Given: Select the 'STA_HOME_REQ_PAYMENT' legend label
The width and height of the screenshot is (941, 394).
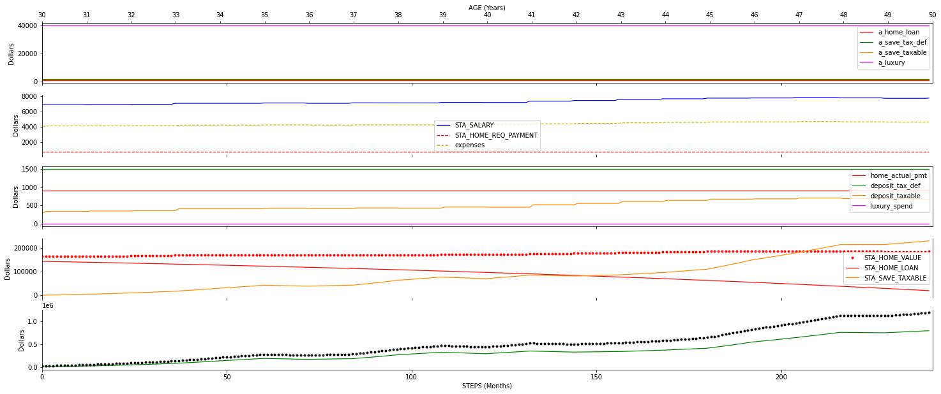Looking at the screenshot, I should pos(496,135).
